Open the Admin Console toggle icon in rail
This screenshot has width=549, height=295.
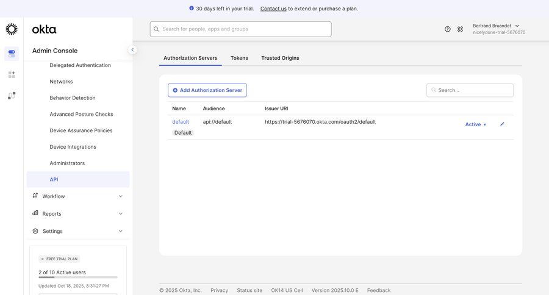click(12, 54)
